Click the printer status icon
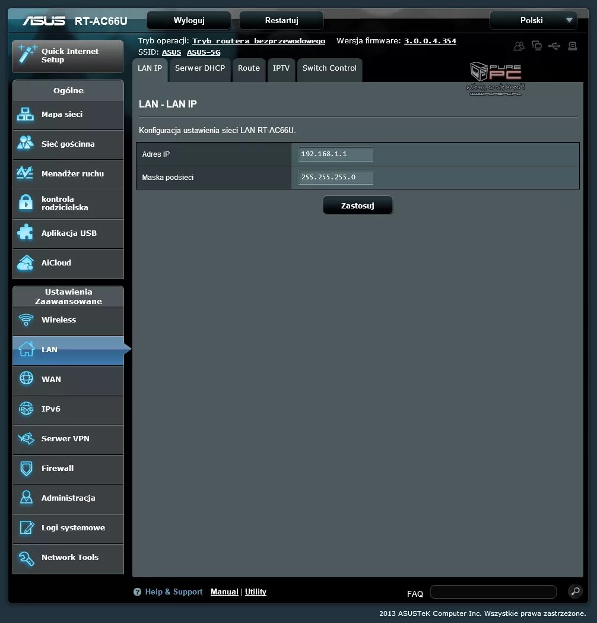The height and width of the screenshot is (623, 597). [x=573, y=46]
